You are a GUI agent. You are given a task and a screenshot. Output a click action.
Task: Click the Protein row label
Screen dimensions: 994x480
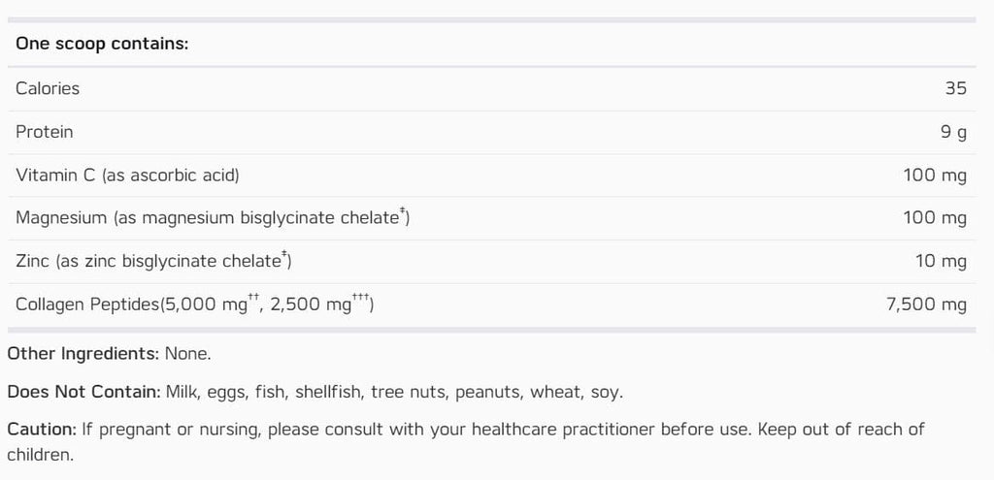(x=45, y=131)
